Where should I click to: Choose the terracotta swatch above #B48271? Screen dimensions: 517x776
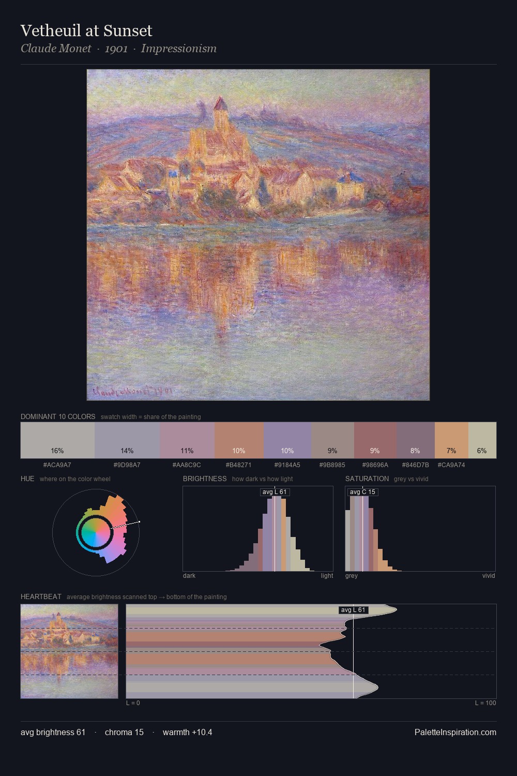(x=239, y=440)
